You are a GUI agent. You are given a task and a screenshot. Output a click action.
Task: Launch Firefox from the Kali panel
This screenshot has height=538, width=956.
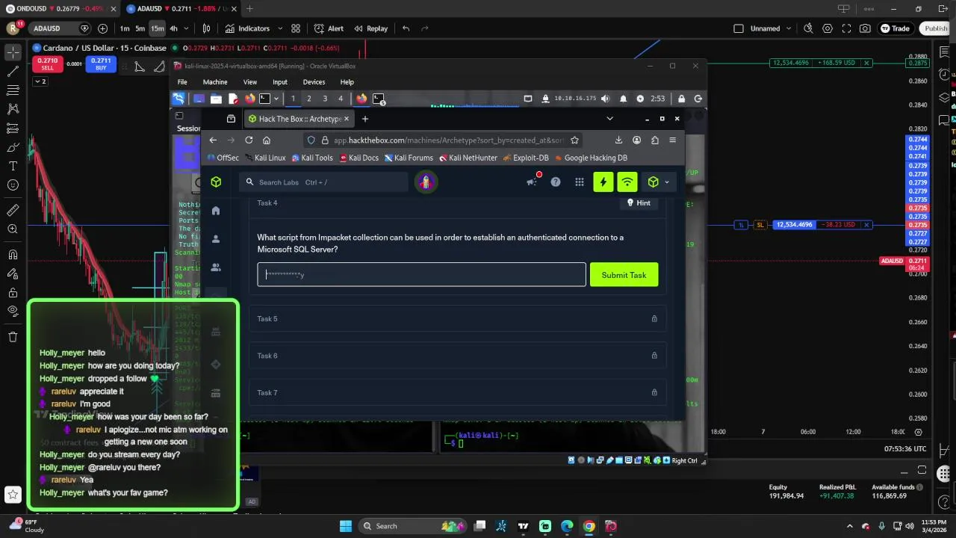249,99
